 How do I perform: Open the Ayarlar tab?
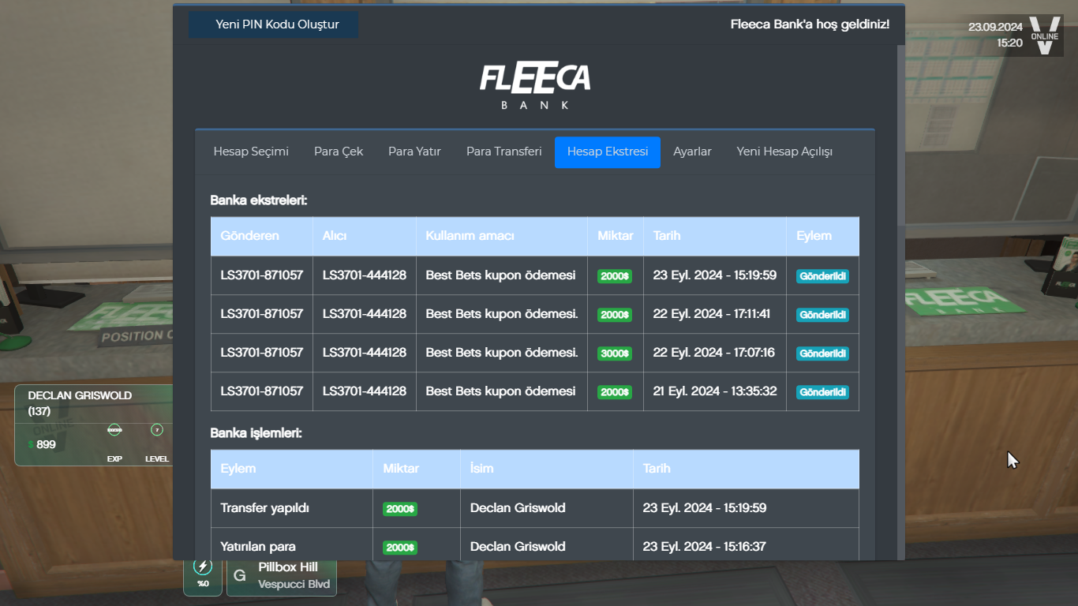click(x=692, y=151)
